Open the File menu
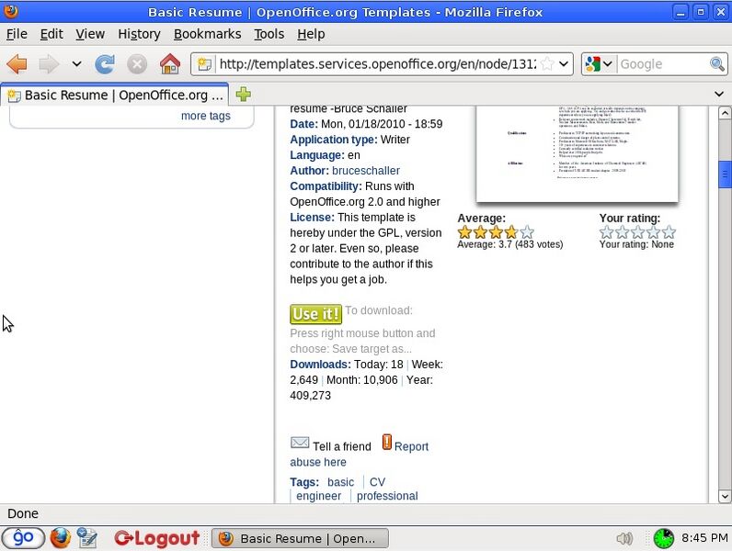This screenshot has width=732, height=551. coord(17,34)
